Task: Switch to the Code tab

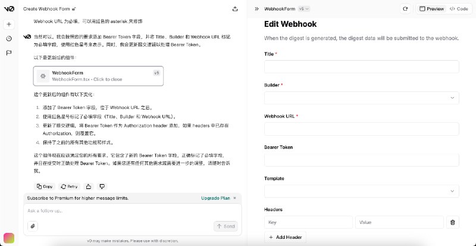Action: tap(459, 9)
